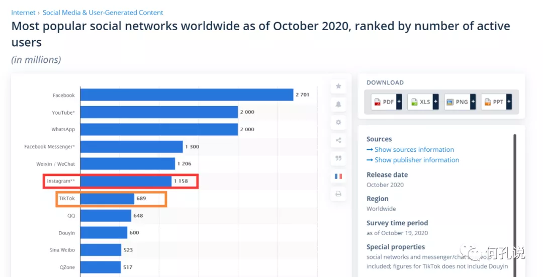Screen dimensions: 543x277
Task: Click the Sina Weibo bar
Action: coord(101,250)
